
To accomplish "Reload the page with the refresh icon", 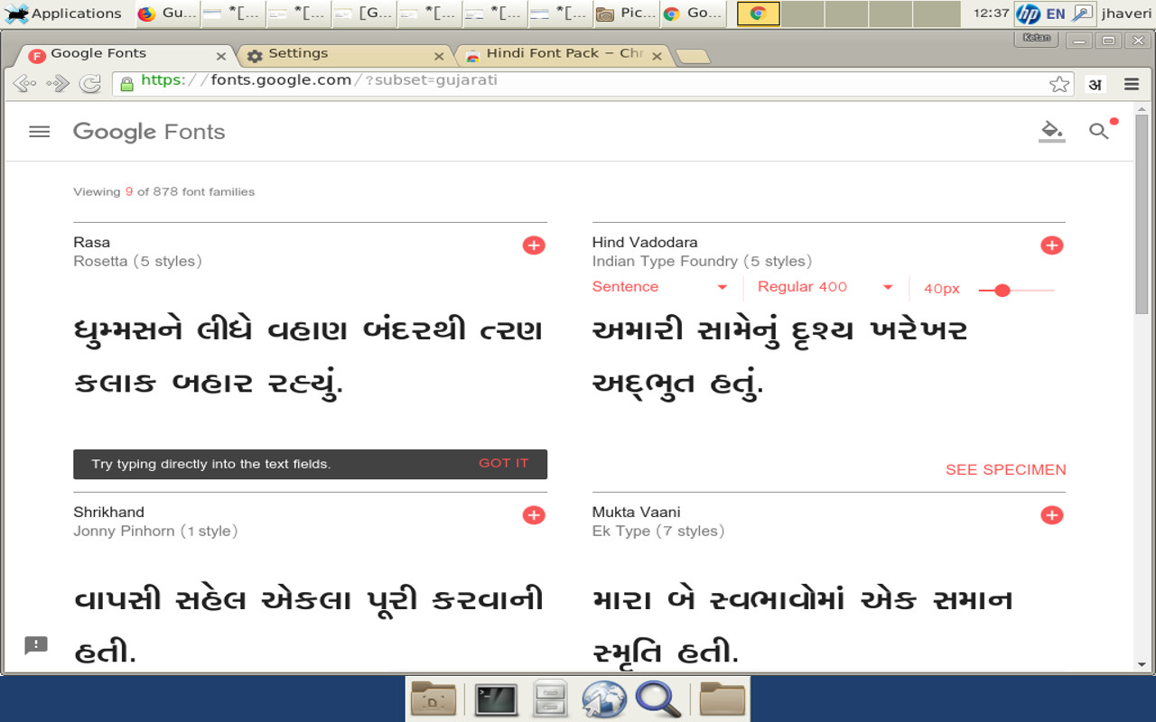I will point(89,83).
